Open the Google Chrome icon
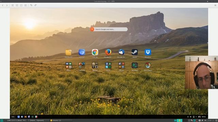This screenshot has width=218, height=122. tap(95, 52)
